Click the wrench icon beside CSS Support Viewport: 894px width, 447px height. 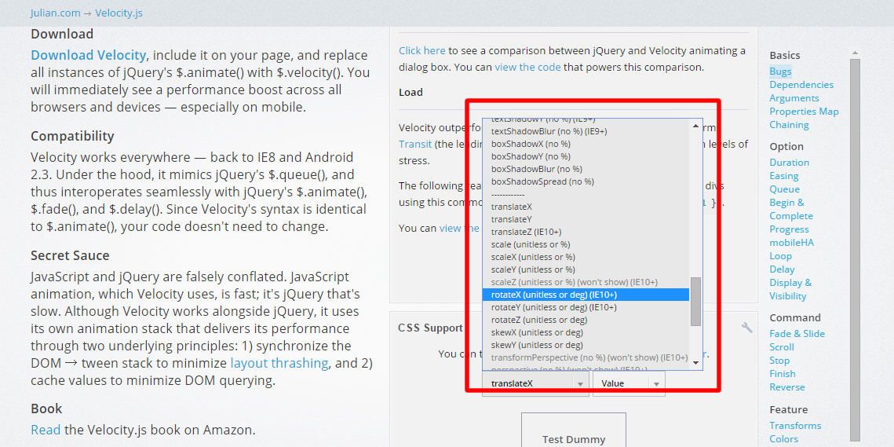pos(747,327)
